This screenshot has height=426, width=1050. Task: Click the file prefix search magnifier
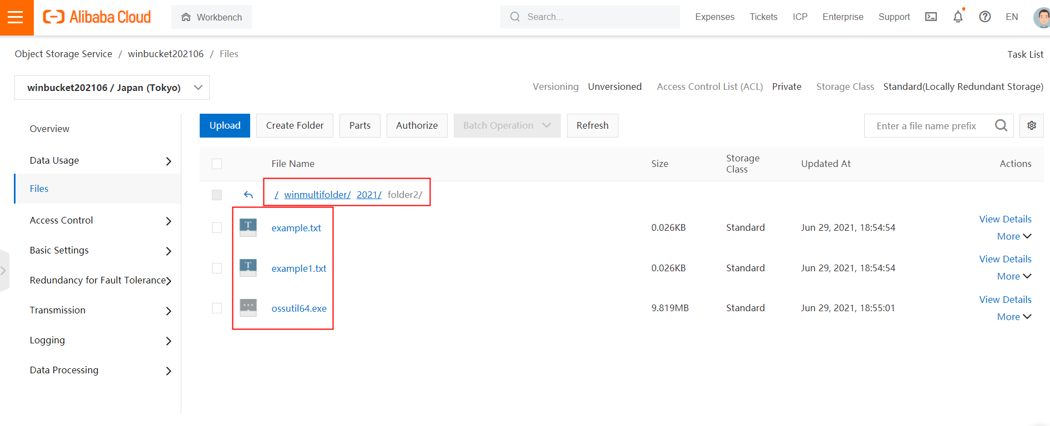coord(1001,125)
